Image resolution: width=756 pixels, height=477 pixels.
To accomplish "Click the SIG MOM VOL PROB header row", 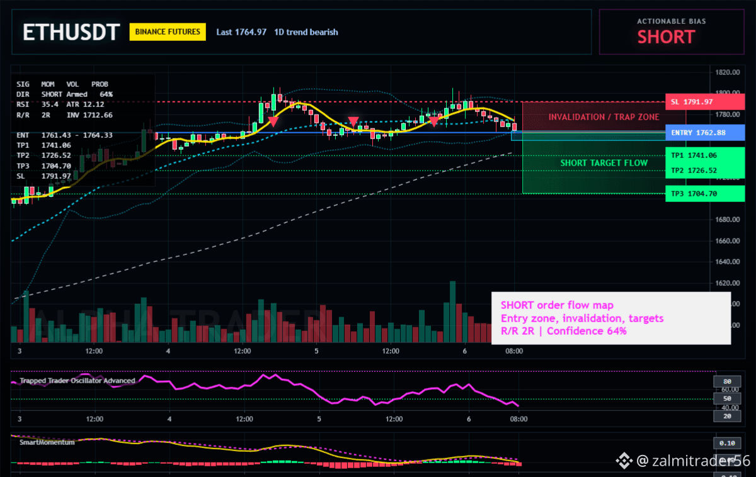I will [62, 84].
